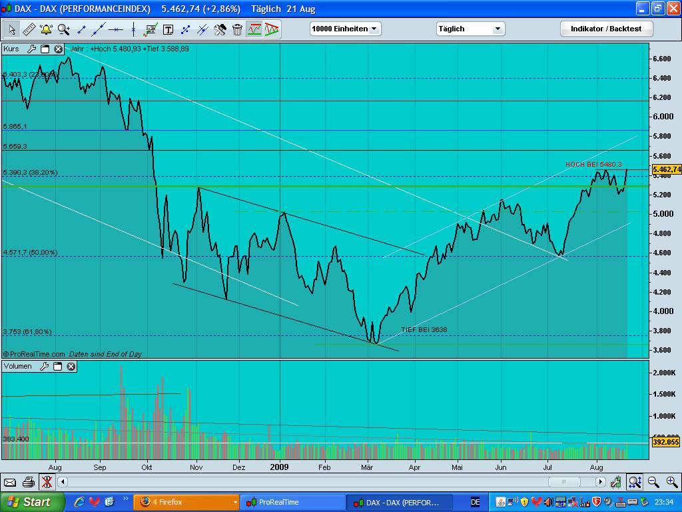Click the chart scrollbar left arrow

[63, 482]
